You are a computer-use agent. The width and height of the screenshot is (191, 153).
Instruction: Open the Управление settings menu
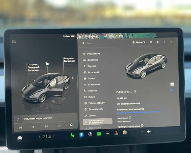(92, 54)
